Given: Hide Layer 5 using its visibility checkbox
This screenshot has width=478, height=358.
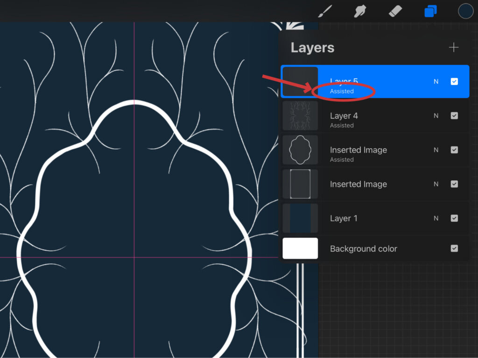Looking at the screenshot, I should point(454,82).
